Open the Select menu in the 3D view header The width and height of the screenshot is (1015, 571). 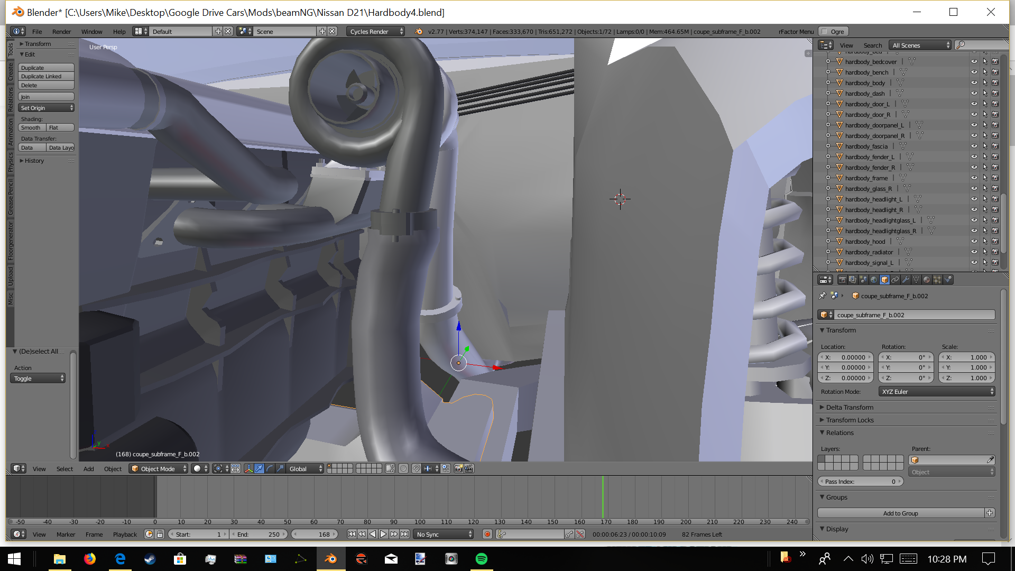64,469
